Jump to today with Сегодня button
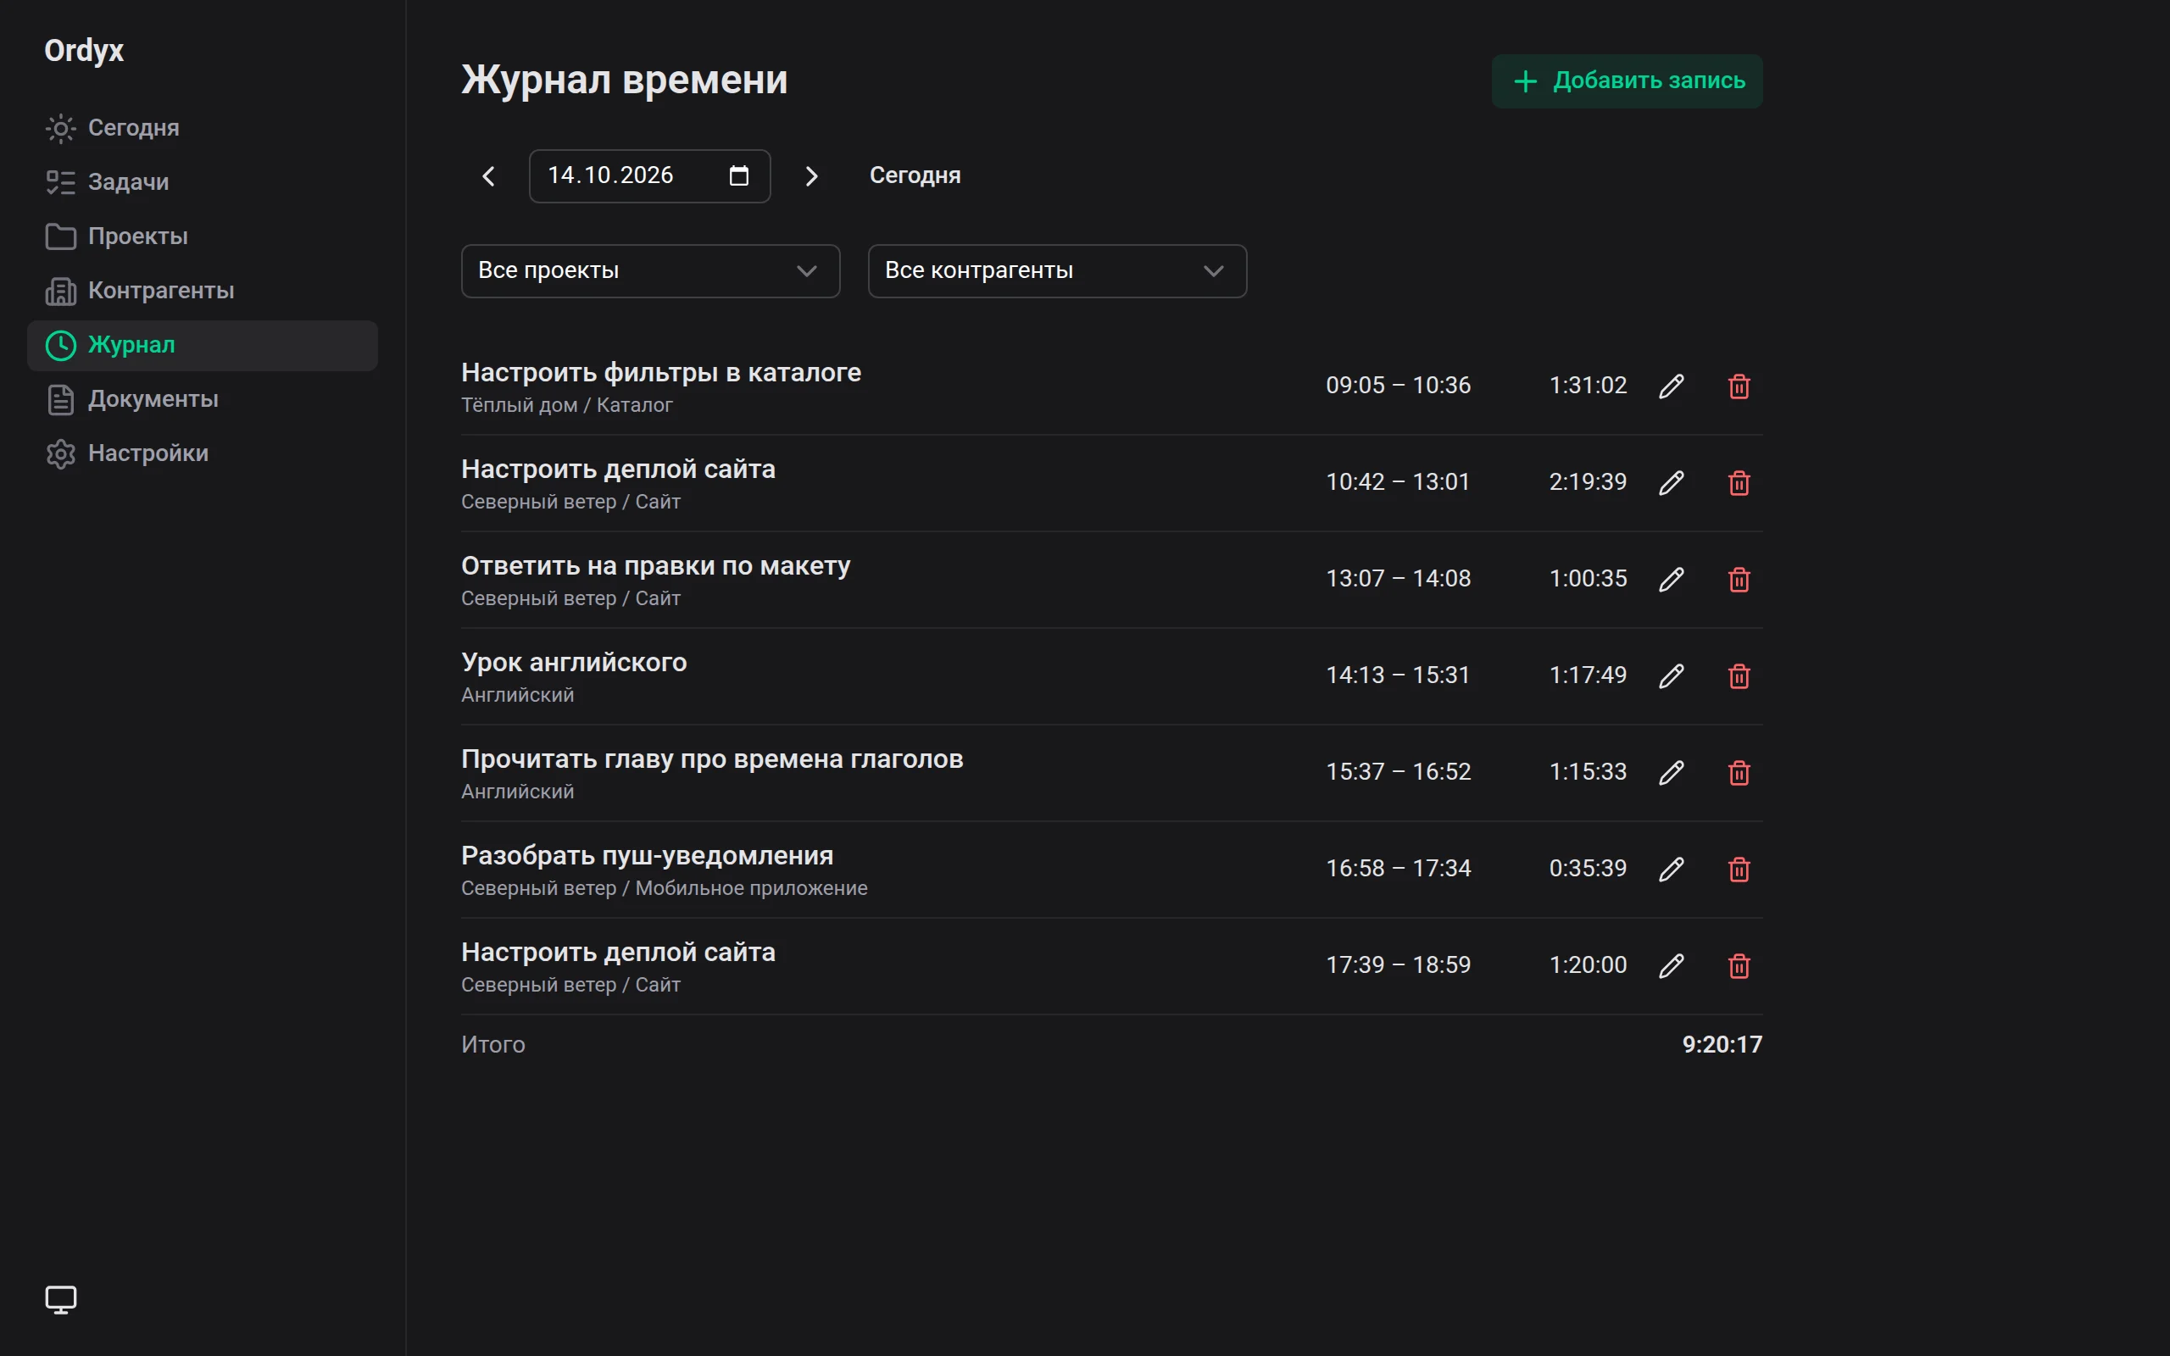The height and width of the screenshot is (1356, 2170). [x=915, y=175]
